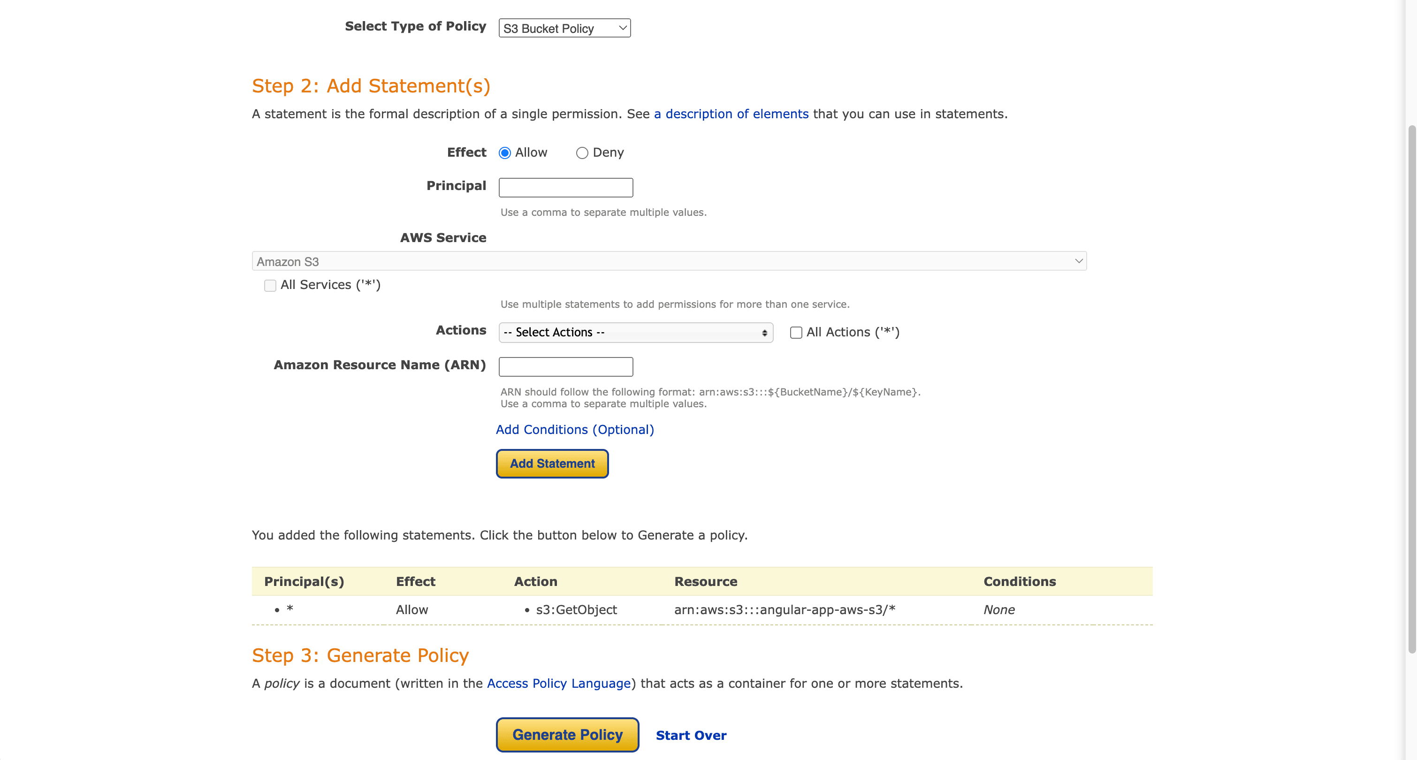Open the Select Type of Policy dropdown
Viewport: 1417px width, 760px height.
click(x=564, y=28)
